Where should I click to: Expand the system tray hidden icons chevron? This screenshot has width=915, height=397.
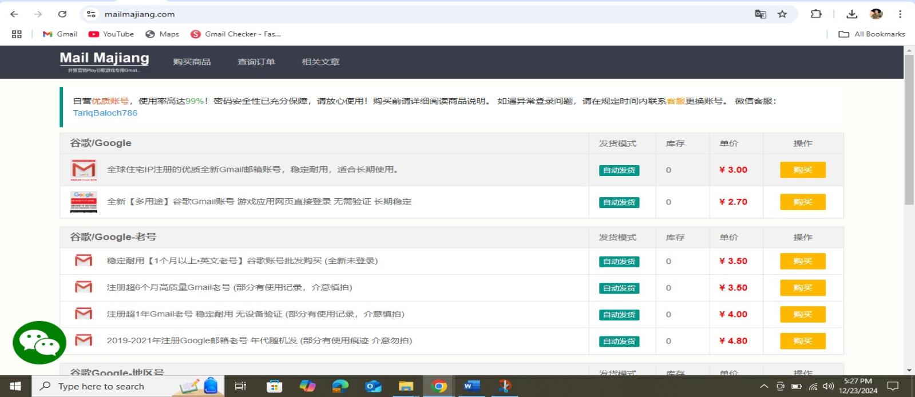tap(763, 387)
